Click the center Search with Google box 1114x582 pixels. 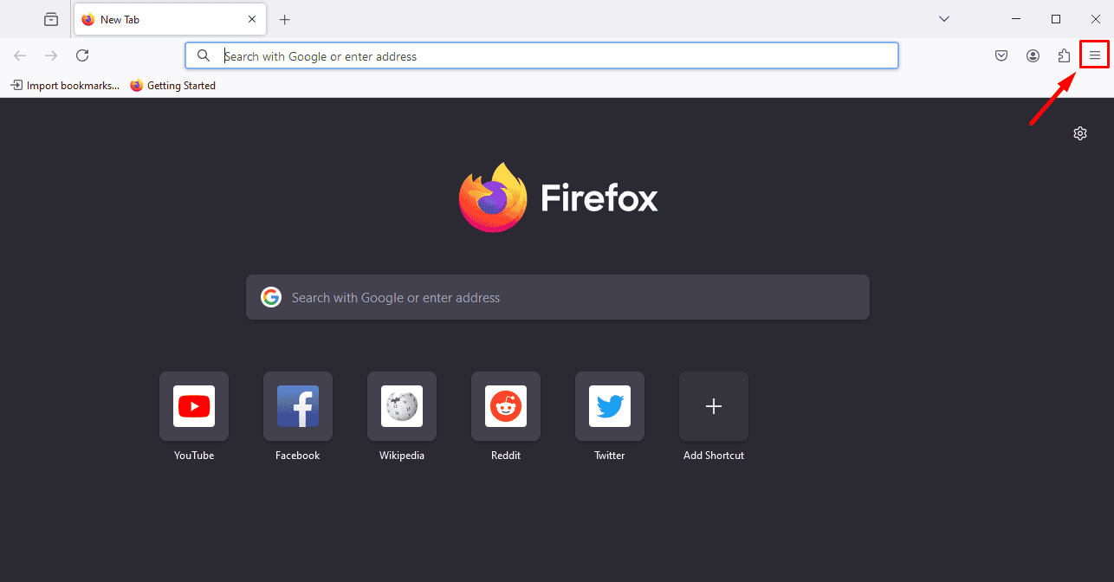coord(558,297)
